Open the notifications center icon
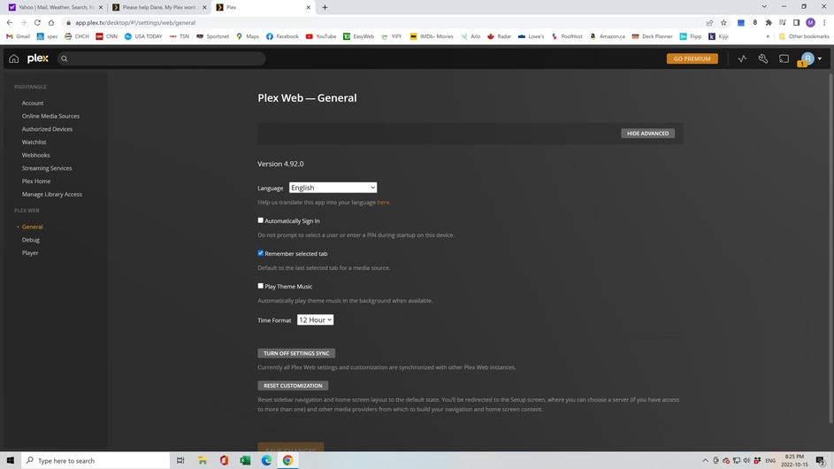Screen dimensions: 834x469 (x=821, y=460)
